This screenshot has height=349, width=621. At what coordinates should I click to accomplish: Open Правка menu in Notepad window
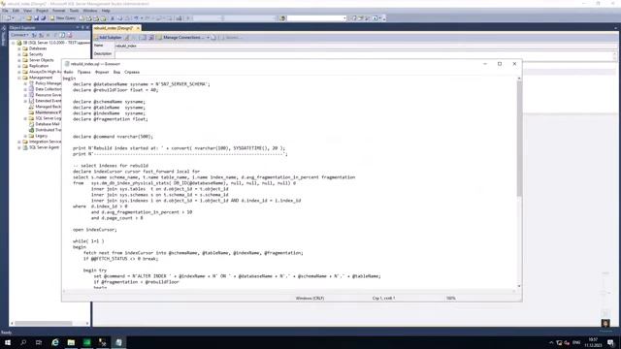tap(84, 73)
